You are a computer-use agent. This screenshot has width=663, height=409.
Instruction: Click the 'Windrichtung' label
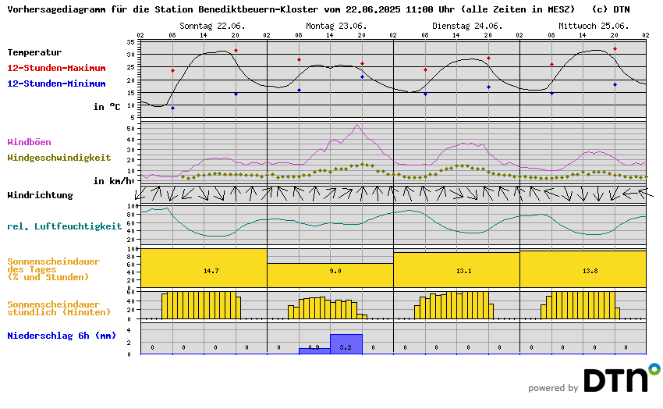[x=40, y=195]
